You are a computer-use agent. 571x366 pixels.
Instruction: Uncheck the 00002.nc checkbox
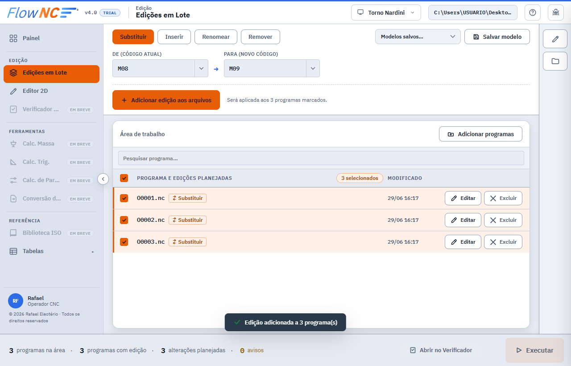pos(124,220)
